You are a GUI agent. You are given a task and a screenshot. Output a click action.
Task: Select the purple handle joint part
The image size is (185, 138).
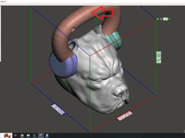[63, 65]
